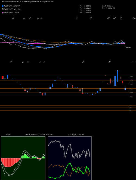This screenshot has width=136, height=180.
Task: Click the 'Pre O: 113.80' open value
Action: pos(85,6)
